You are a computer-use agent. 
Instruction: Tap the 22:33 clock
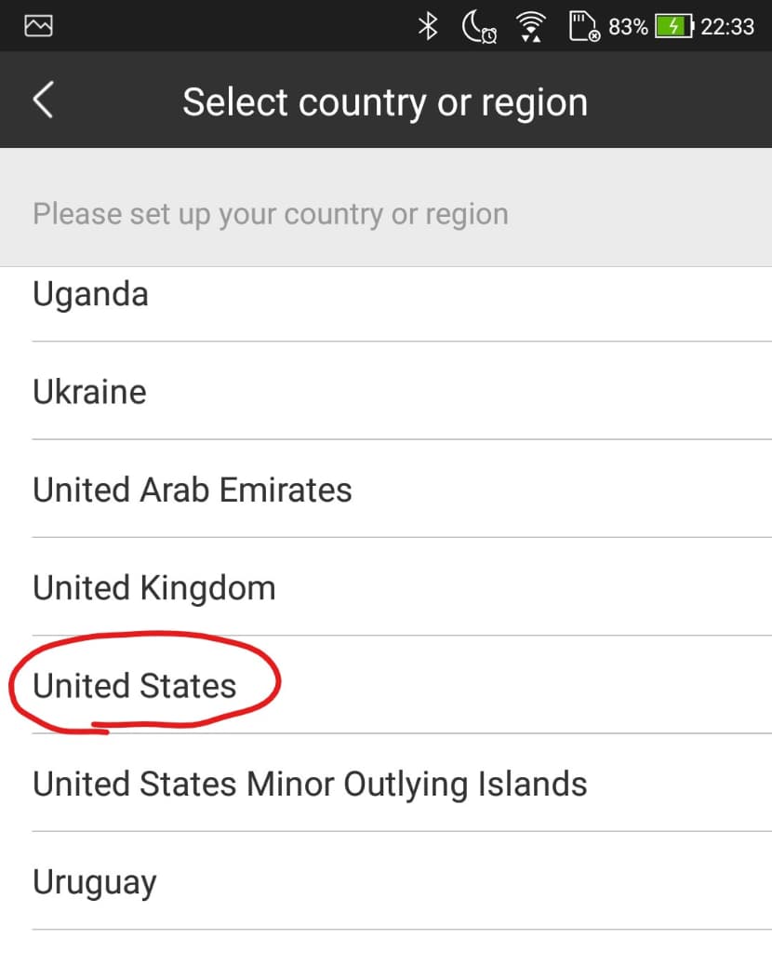[727, 27]
